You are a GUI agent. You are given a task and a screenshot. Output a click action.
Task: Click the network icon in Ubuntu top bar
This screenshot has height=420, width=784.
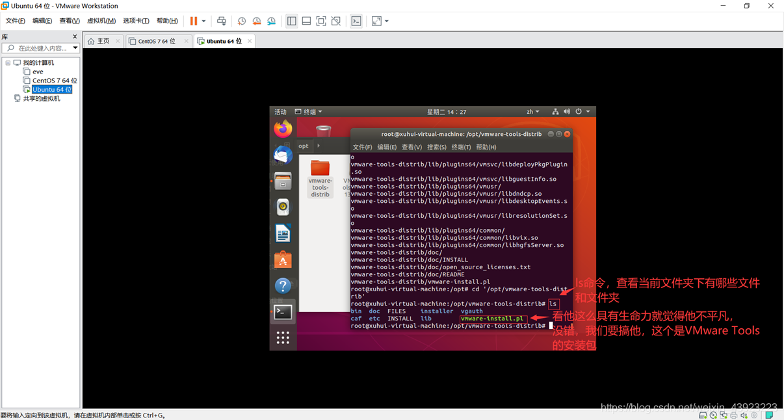pyautogui.click(x=555, y=112)
